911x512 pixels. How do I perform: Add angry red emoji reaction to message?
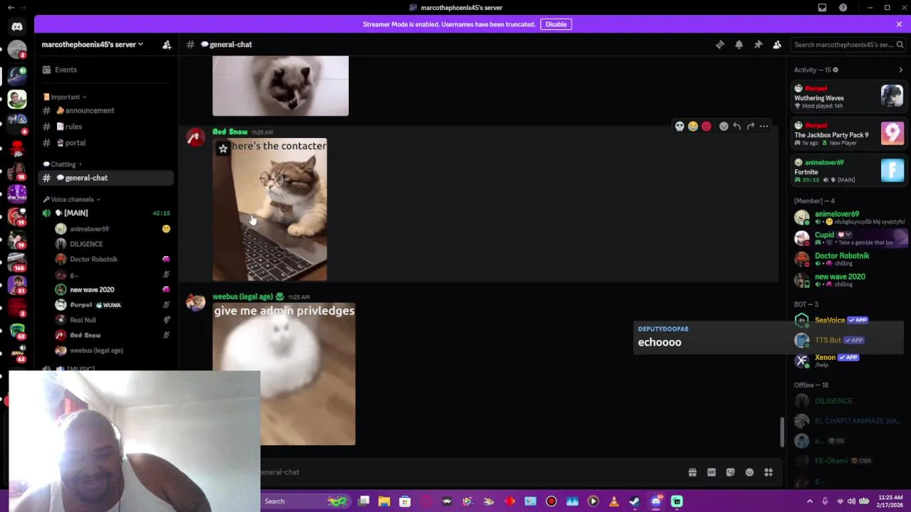click(x=706, y=127)
